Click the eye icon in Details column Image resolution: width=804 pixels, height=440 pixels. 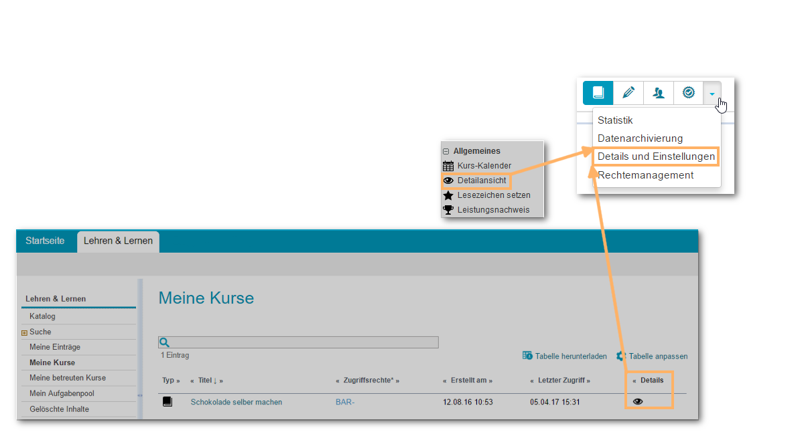point(638,401)
